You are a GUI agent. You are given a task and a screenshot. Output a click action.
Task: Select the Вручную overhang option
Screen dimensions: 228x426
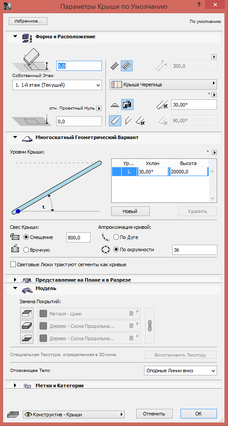coord(26,250)
